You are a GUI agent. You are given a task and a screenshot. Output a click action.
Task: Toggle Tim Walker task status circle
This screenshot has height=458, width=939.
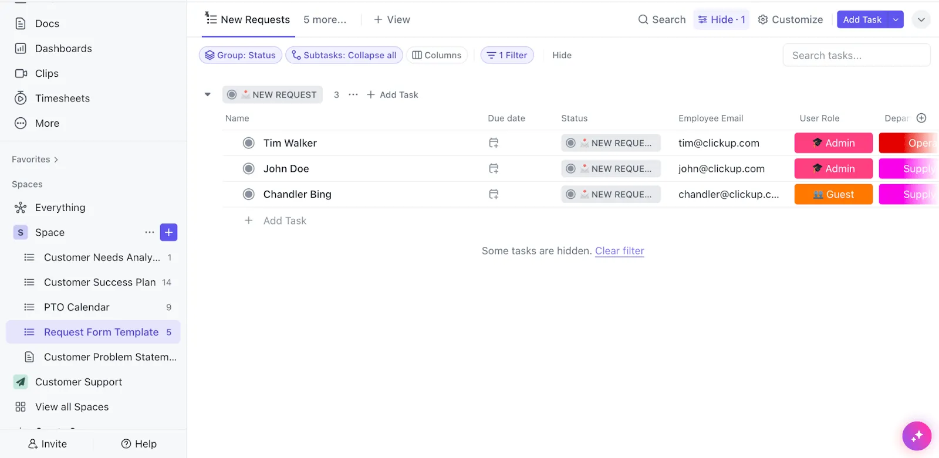249,143
